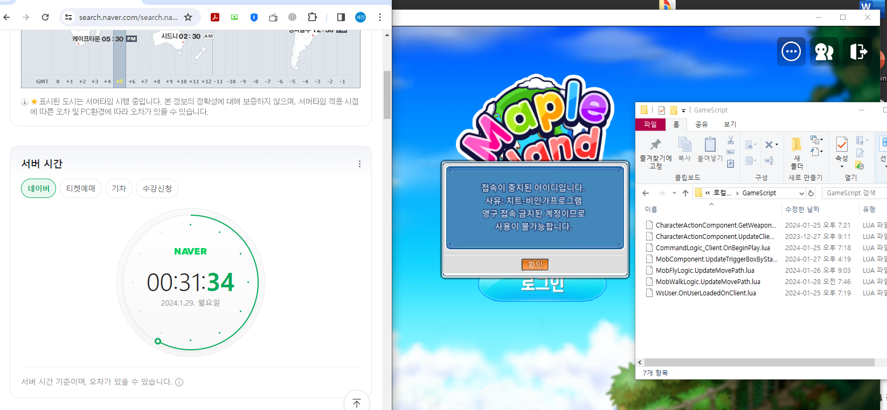Open the three-dot circle game menu
887x410 pixels.
[x=791, y=52]
